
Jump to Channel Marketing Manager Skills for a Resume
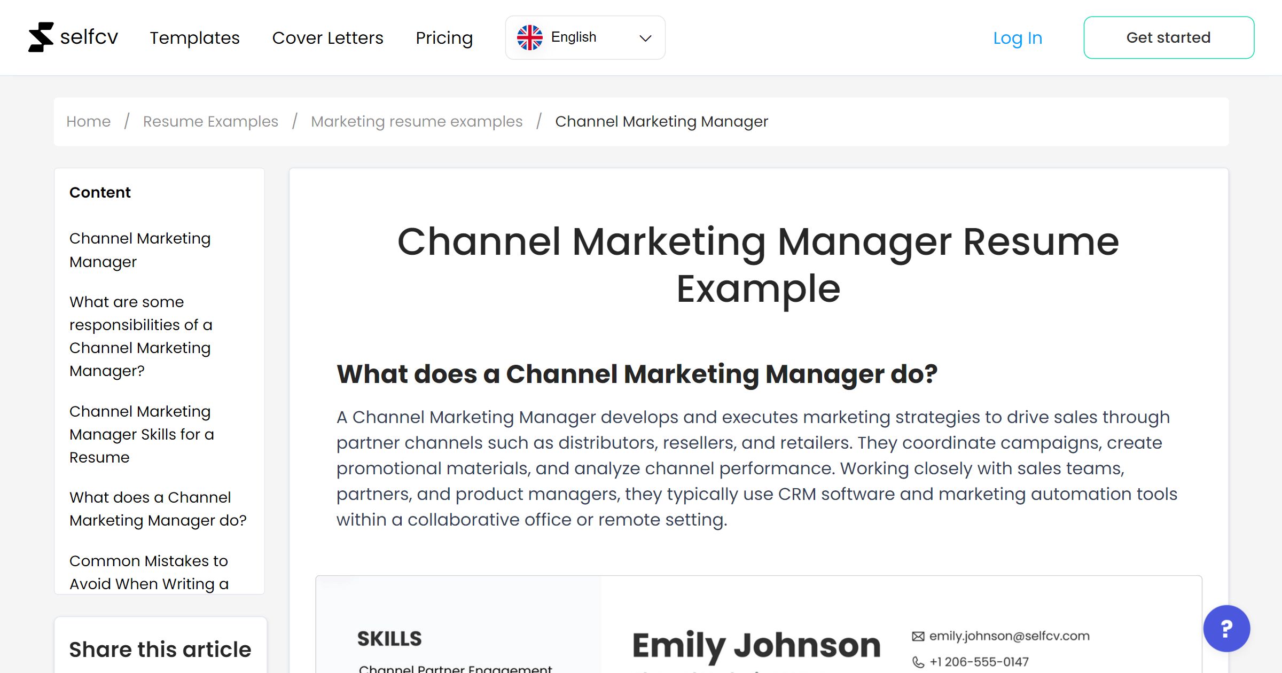(x=142, y=434)
